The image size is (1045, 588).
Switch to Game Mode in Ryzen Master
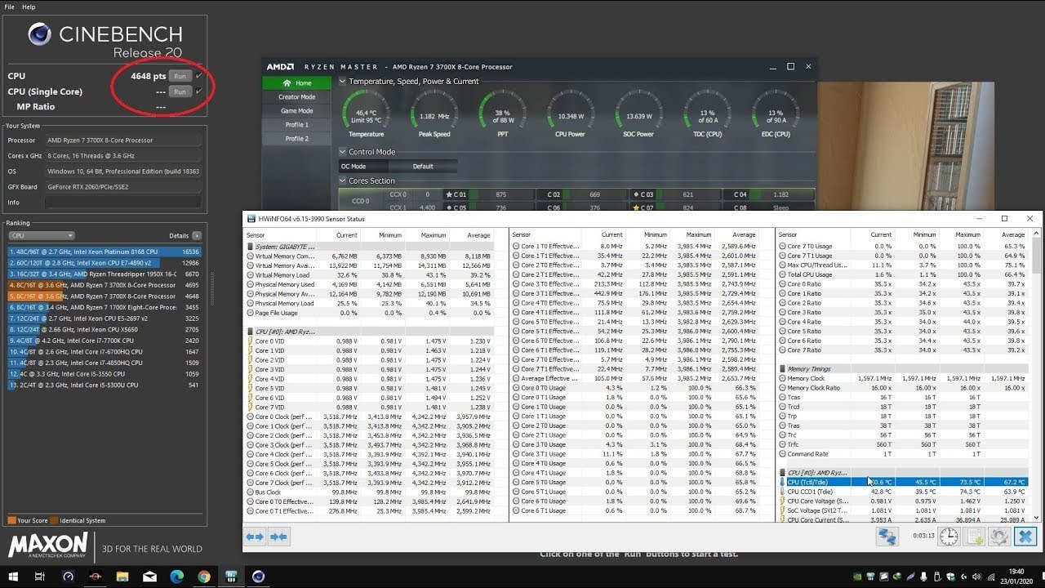pos(296,111)
